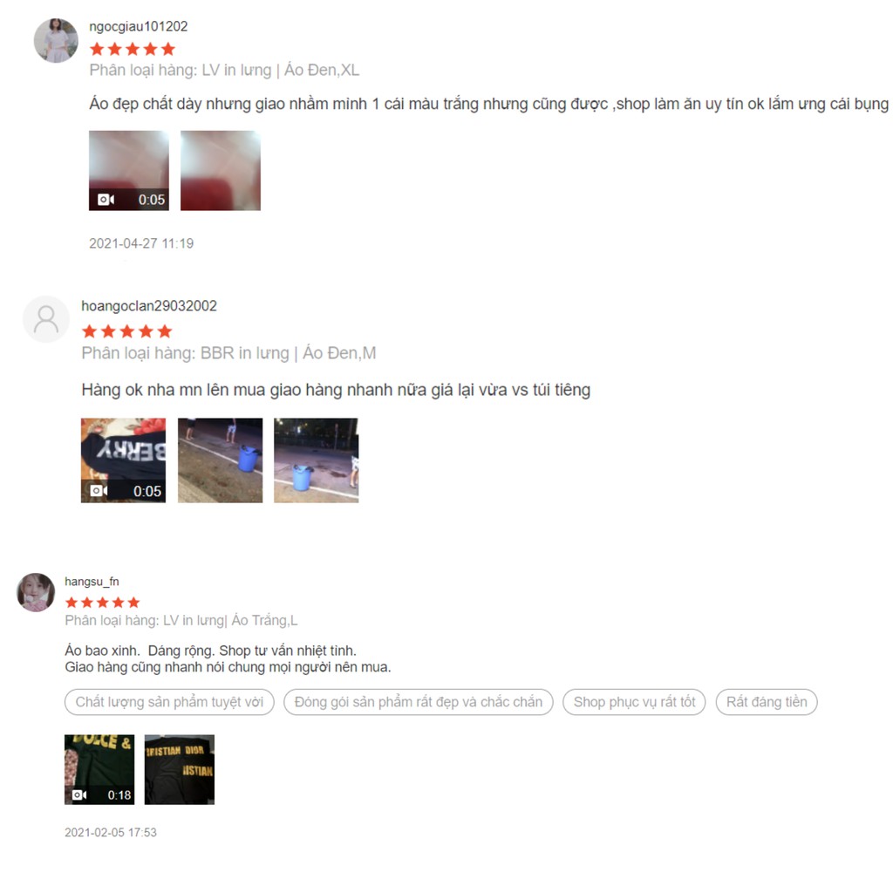Open username hoangoclan29032002 link
The height and width of the screenshot is (893, 893).
pos(148,306)
